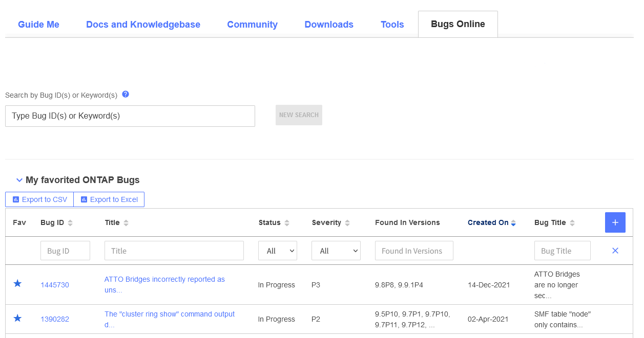Collapse My favorited ONTAP Bugs section
The image size is (644, 338).
click(x=19, y=180)
